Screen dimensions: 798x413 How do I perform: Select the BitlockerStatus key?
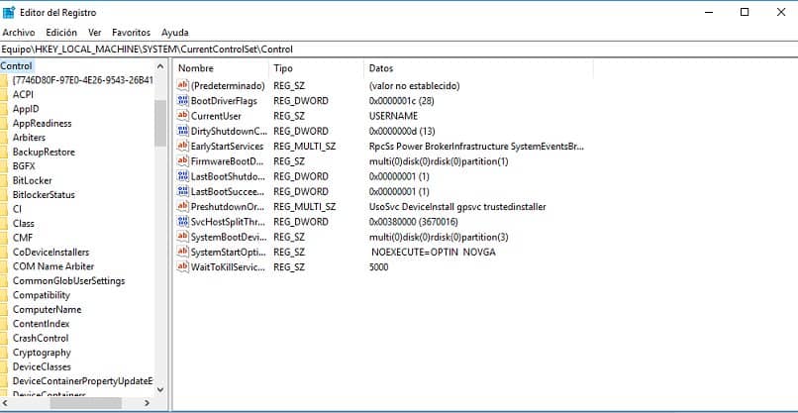(x=44, y=194)
